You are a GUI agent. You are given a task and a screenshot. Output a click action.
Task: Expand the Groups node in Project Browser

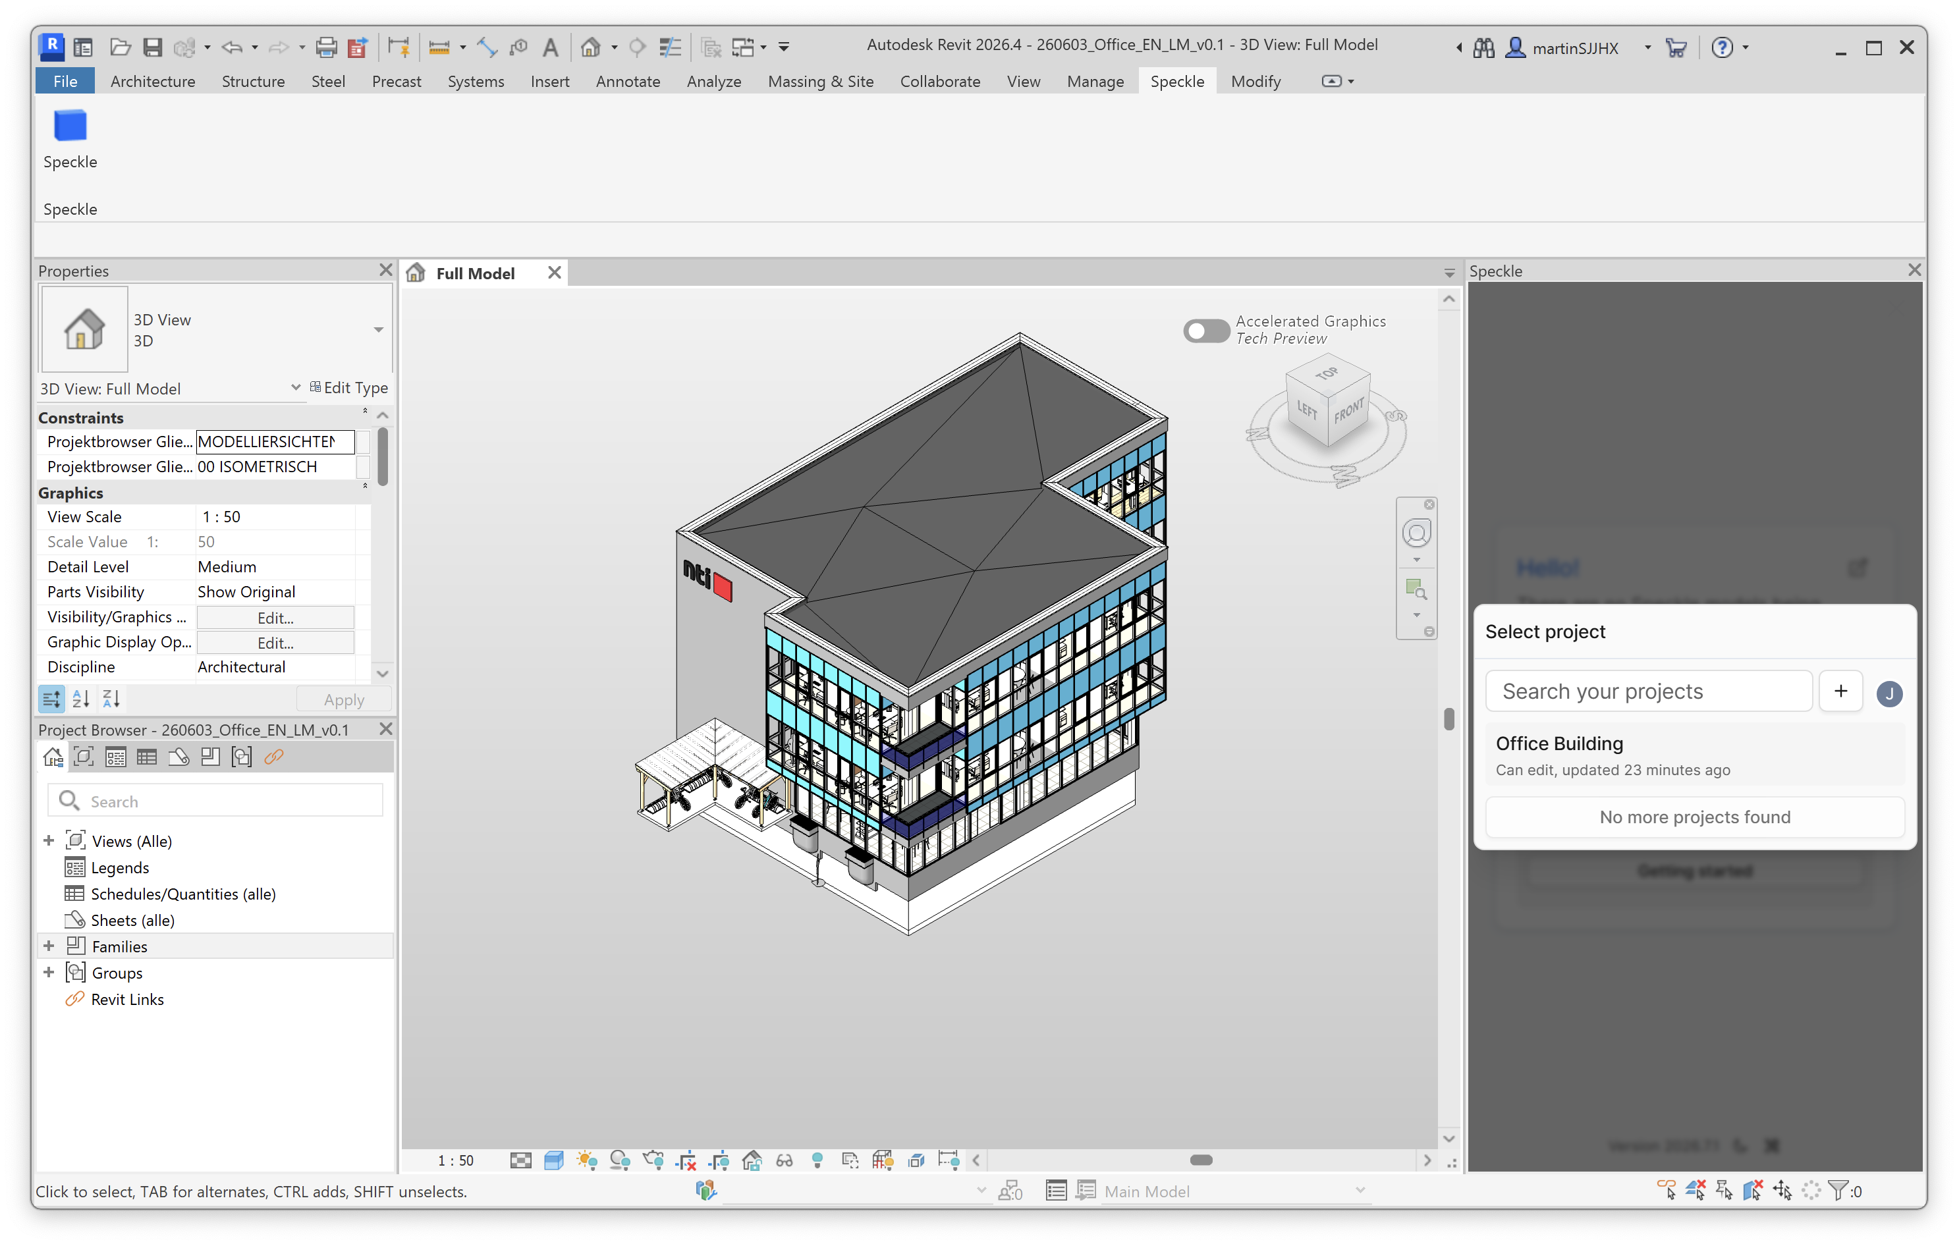pyautogui.click(x=49, y=973)
